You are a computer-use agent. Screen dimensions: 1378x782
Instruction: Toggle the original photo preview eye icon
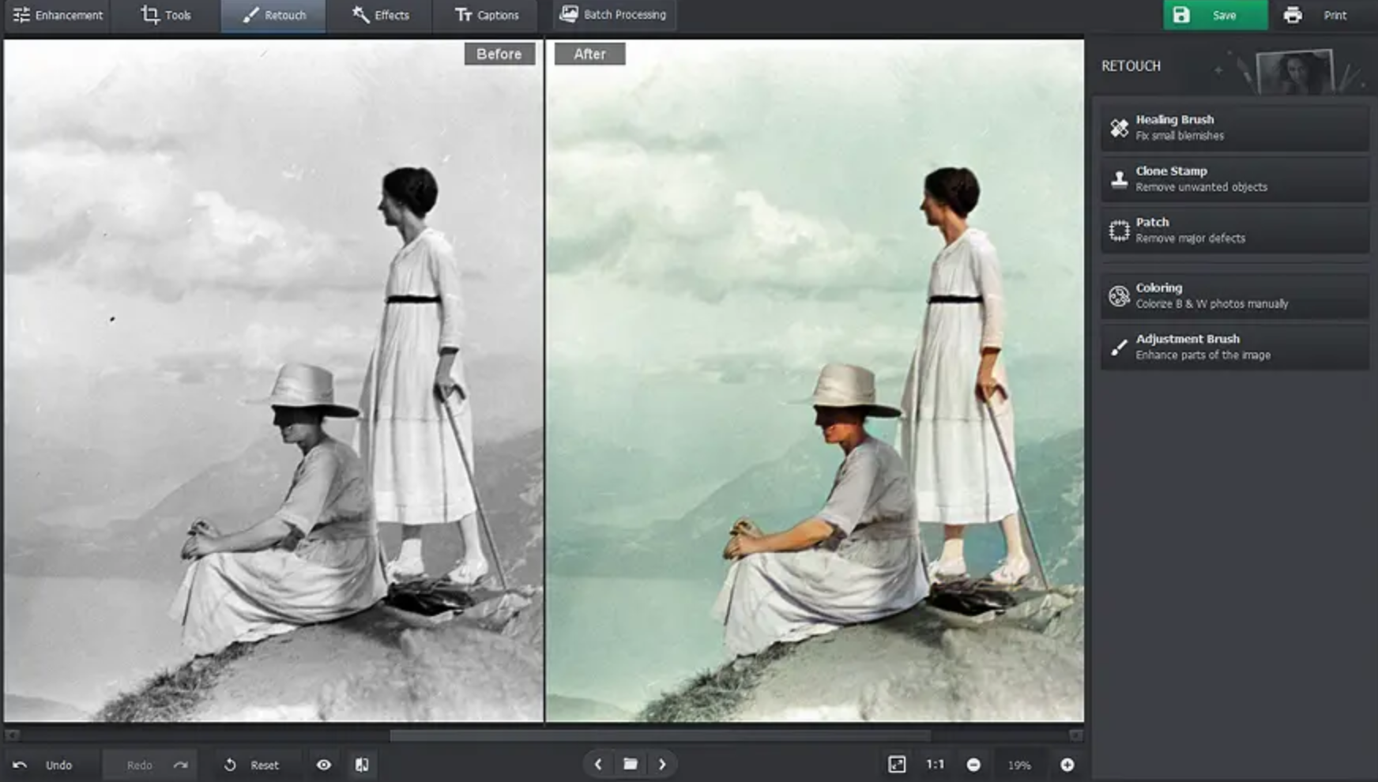(323, 764)
